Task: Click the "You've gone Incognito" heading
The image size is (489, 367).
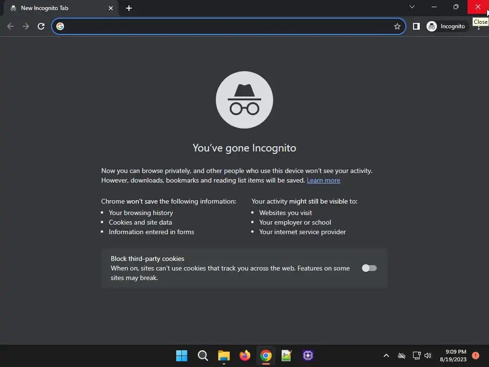Action: click(x=244, y=148)
